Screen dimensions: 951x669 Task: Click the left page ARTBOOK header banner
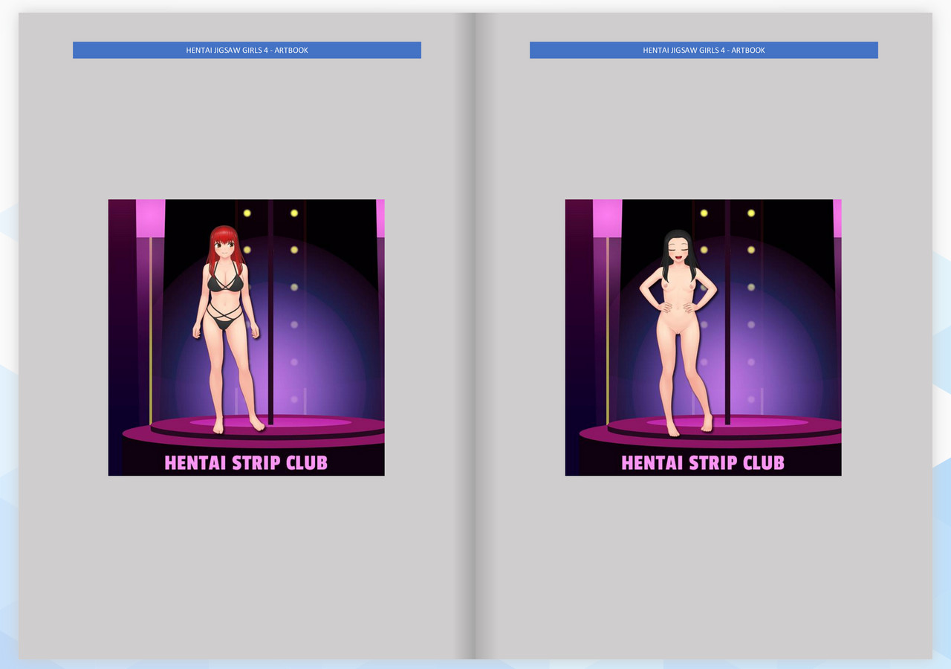point(246,50)
